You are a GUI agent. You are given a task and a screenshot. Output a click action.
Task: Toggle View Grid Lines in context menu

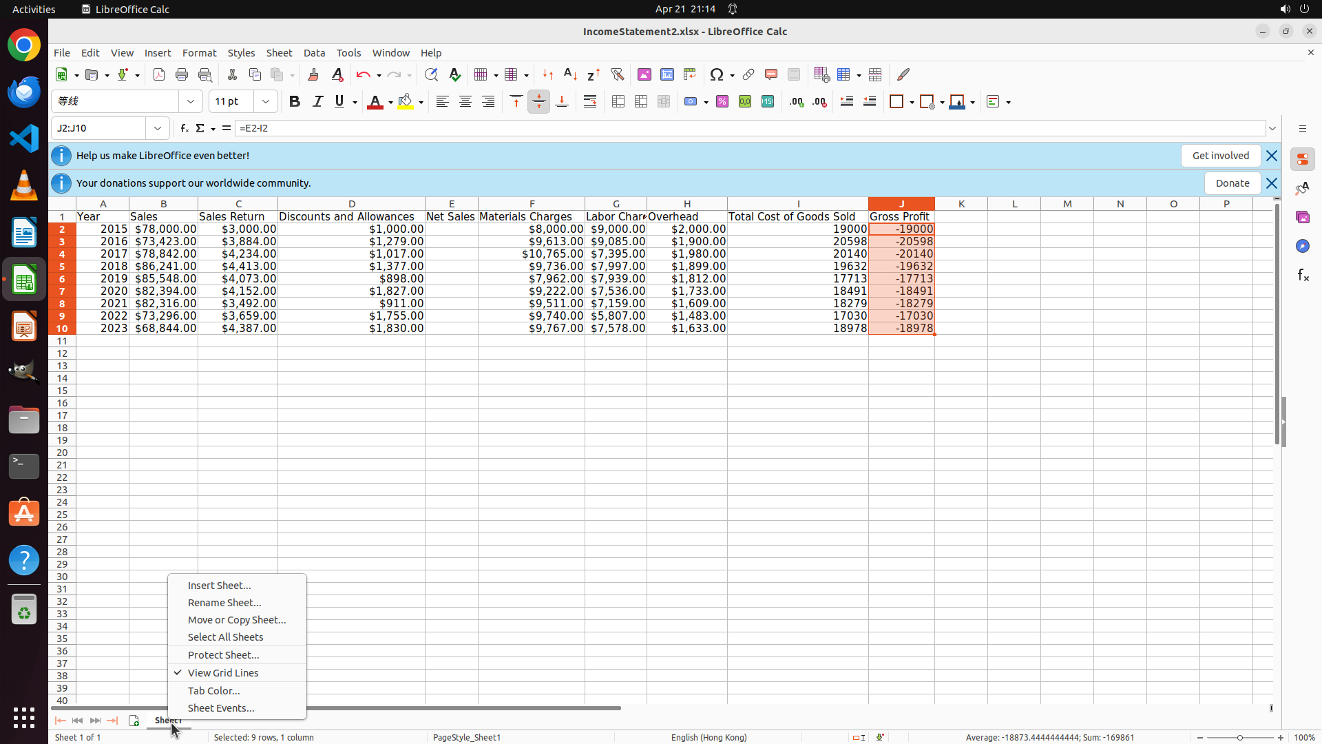[x=223, y=673]
